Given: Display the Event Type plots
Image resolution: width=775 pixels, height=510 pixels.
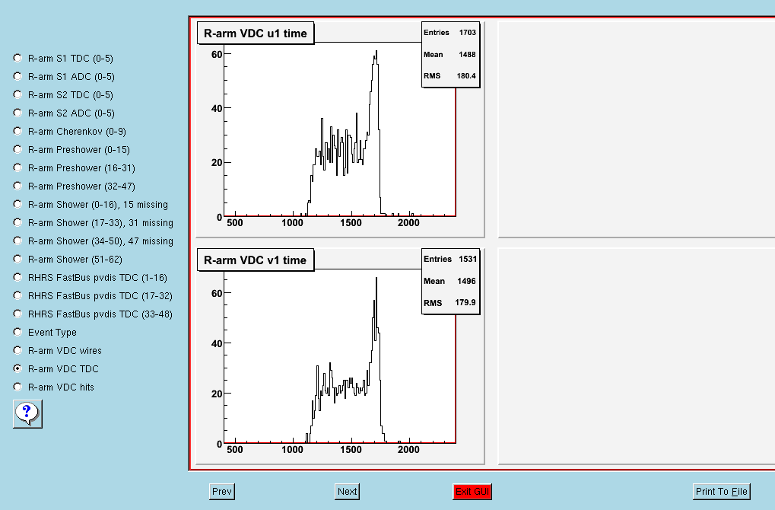Looking at the screenshot, I should click(x=17, y=333).
